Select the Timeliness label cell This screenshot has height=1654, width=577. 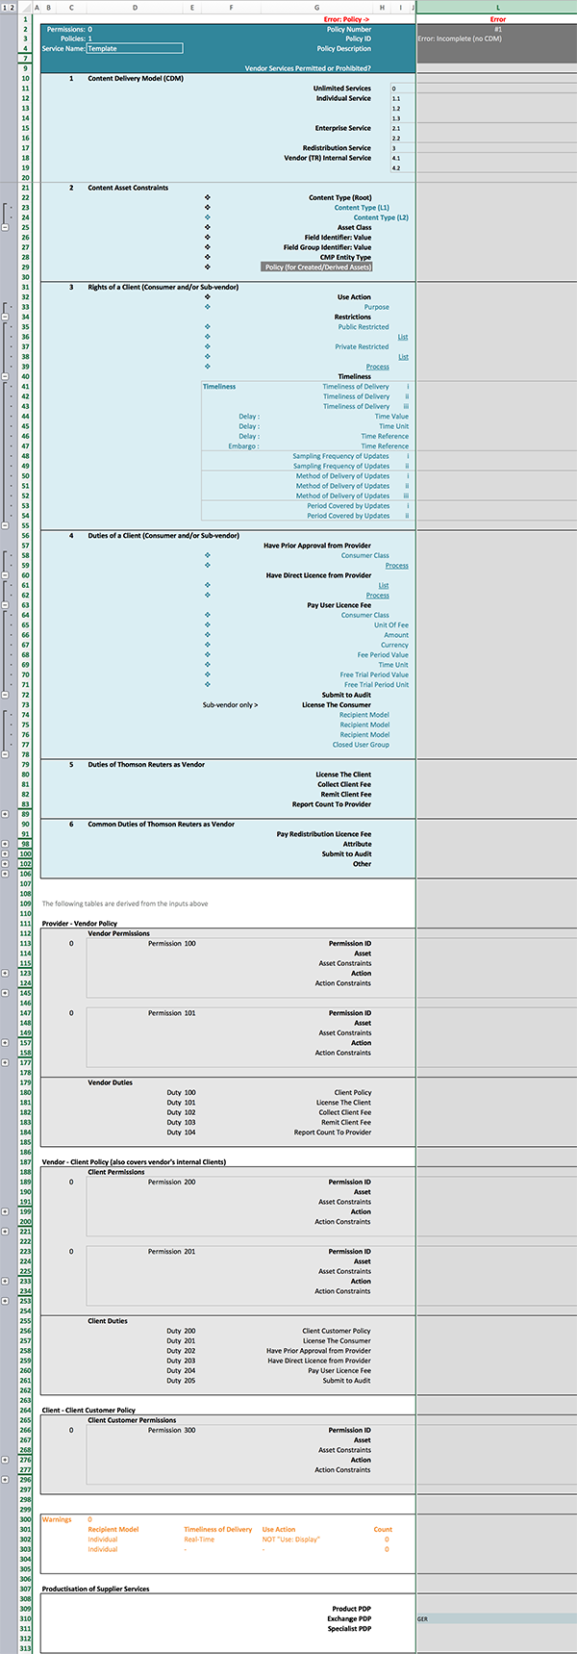pyautogui.click(x=219, y=387)
